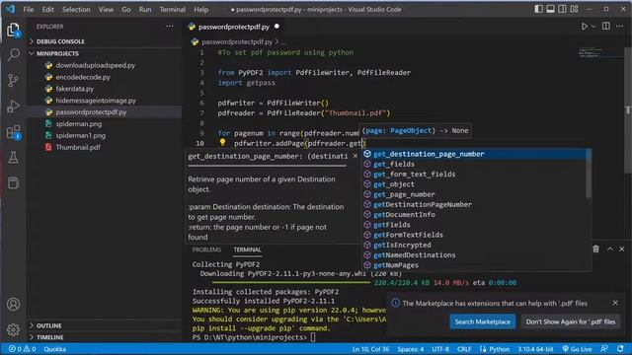Viewport: 632px width, 355px height.
Task: Open the Search view icon
Action: click(x=13, y=55)
